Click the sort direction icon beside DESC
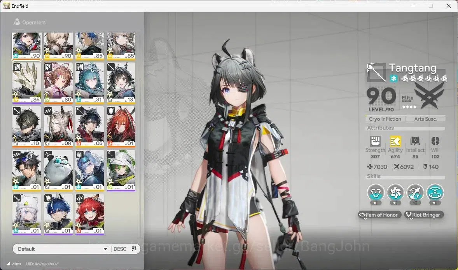This screenshot has width=458, height=270. tap(134, 249)
